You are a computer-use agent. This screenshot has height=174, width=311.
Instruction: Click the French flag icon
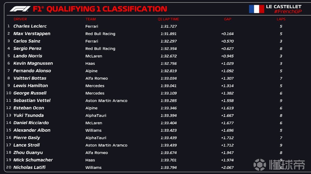pos(256,9)
